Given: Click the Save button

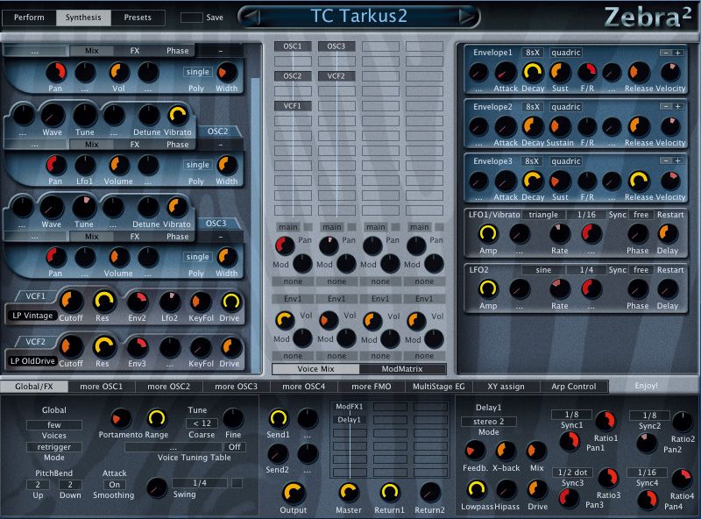Looking at the screenshot, I should coord(190,17).
